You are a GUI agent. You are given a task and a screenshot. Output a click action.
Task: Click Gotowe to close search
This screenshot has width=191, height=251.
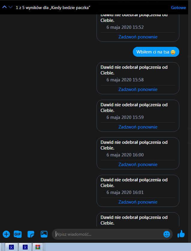point(178,8)
